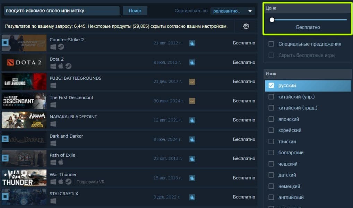Screen dimensions: 353x208
Task: Click the price slider handle
Action: click(272, 20)
